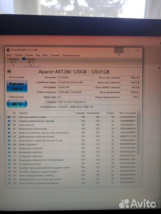
Task: Select row A1 Действующие запасные блоки
Action: 72,136
